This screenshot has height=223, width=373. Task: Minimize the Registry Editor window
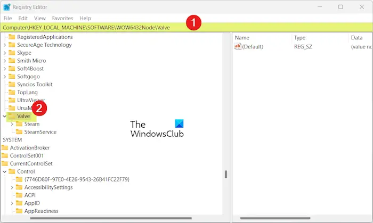tap(320, 7)
